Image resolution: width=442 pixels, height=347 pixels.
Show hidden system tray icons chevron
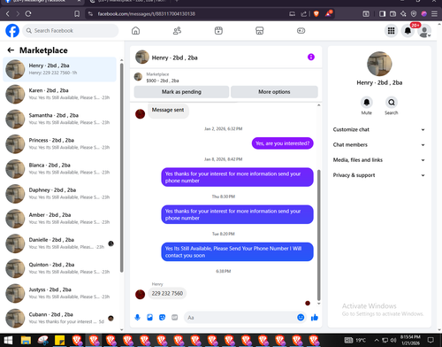[377, 340]
